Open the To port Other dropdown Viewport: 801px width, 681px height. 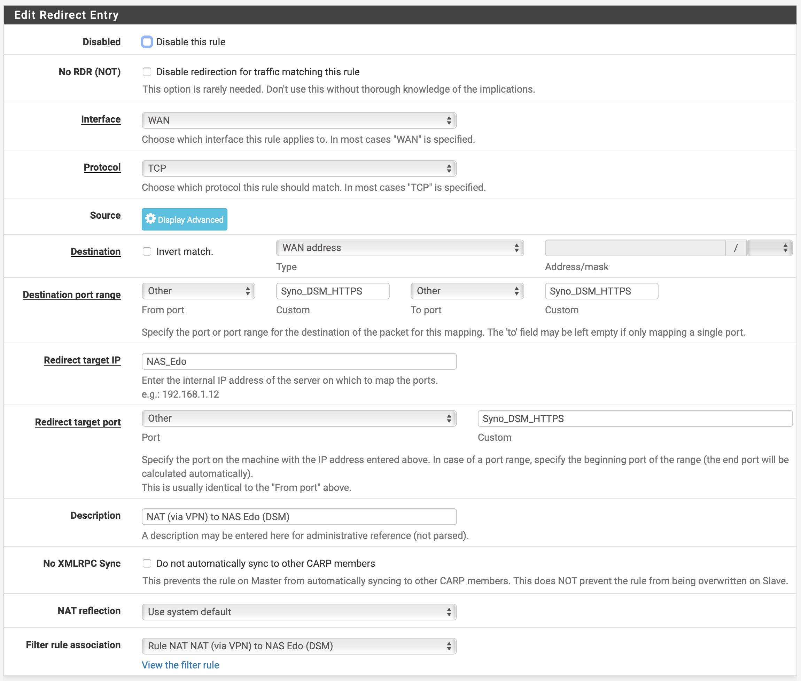point(467,291)
